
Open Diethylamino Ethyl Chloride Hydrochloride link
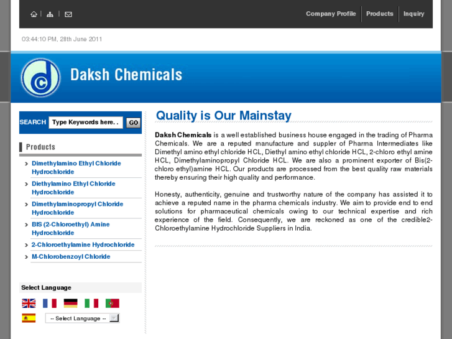tap(73, 188)
